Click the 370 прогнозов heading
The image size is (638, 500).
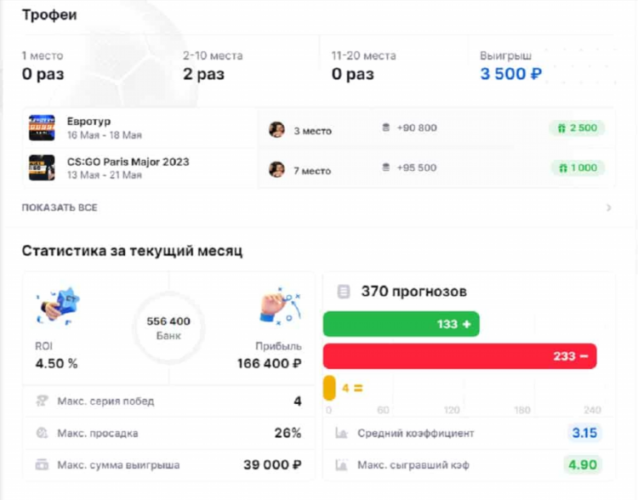413,292
